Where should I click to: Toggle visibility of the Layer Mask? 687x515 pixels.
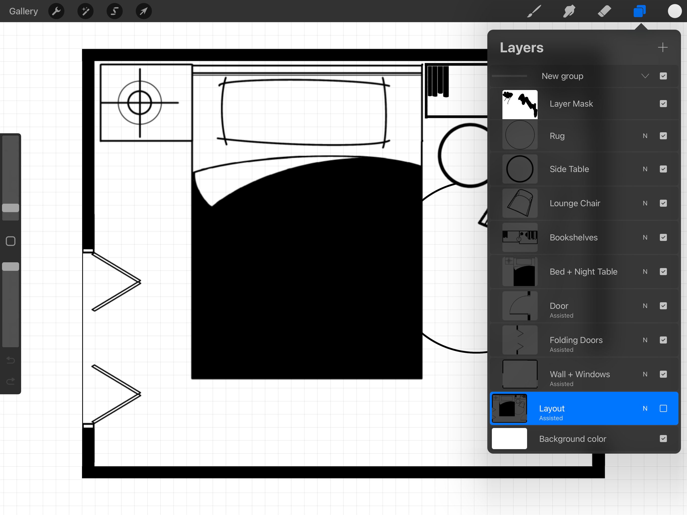click(x=664, y=104)
